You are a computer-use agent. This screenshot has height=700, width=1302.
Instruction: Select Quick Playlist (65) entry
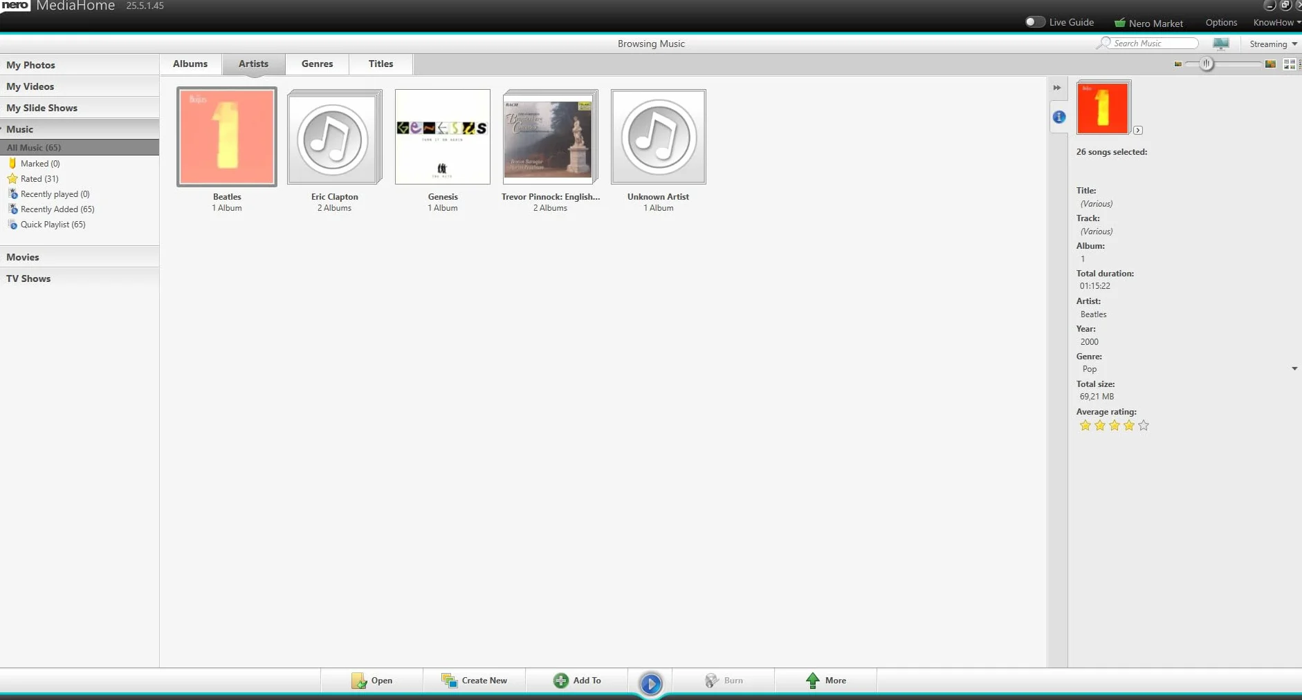53,225
